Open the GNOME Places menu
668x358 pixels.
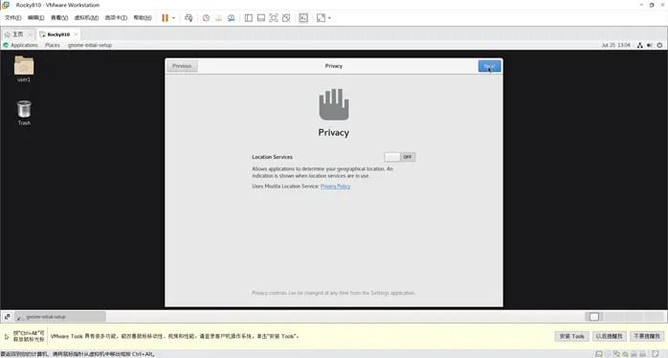pyautogui.click(x=53, y=45)
